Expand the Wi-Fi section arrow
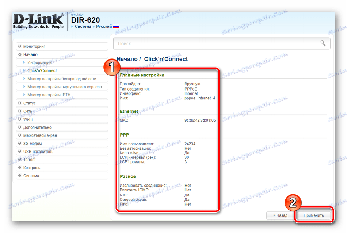 coord(20,119)
